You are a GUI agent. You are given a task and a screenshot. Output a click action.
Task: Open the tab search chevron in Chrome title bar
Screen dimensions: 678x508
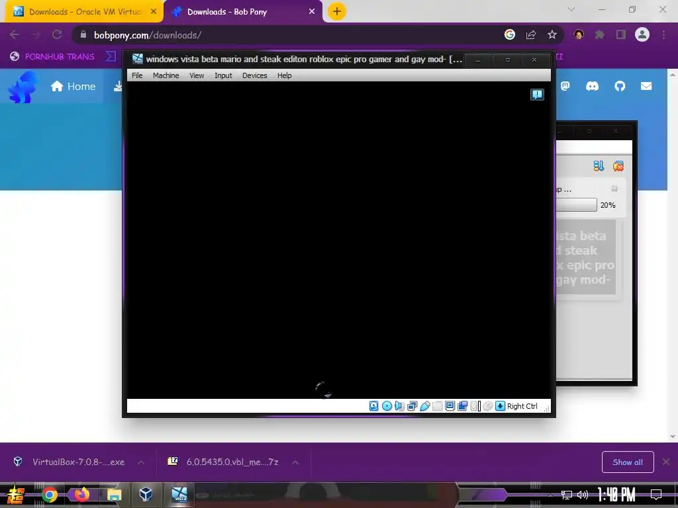pos(571,9)
